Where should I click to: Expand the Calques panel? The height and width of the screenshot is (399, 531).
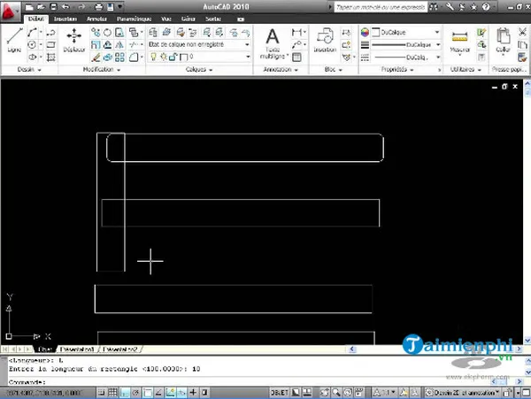pyautogui.click(x=199, y=69)
